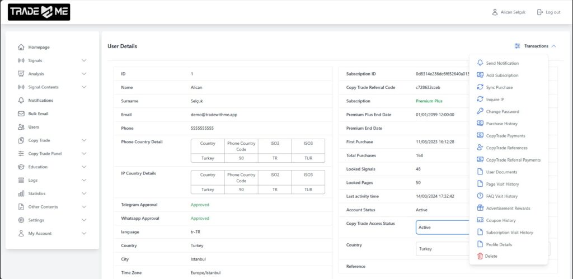
Task: Open the Copy Trade Access Status dropdown
Action: pos(442,228)
